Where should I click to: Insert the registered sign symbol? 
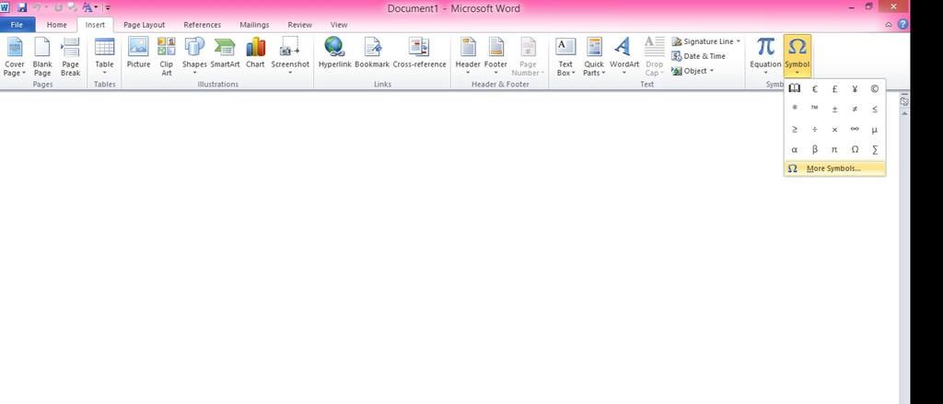point(795,109)
